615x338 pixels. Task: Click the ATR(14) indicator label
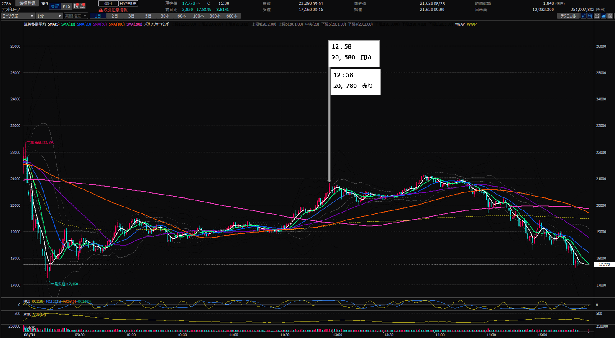[39, 314]
